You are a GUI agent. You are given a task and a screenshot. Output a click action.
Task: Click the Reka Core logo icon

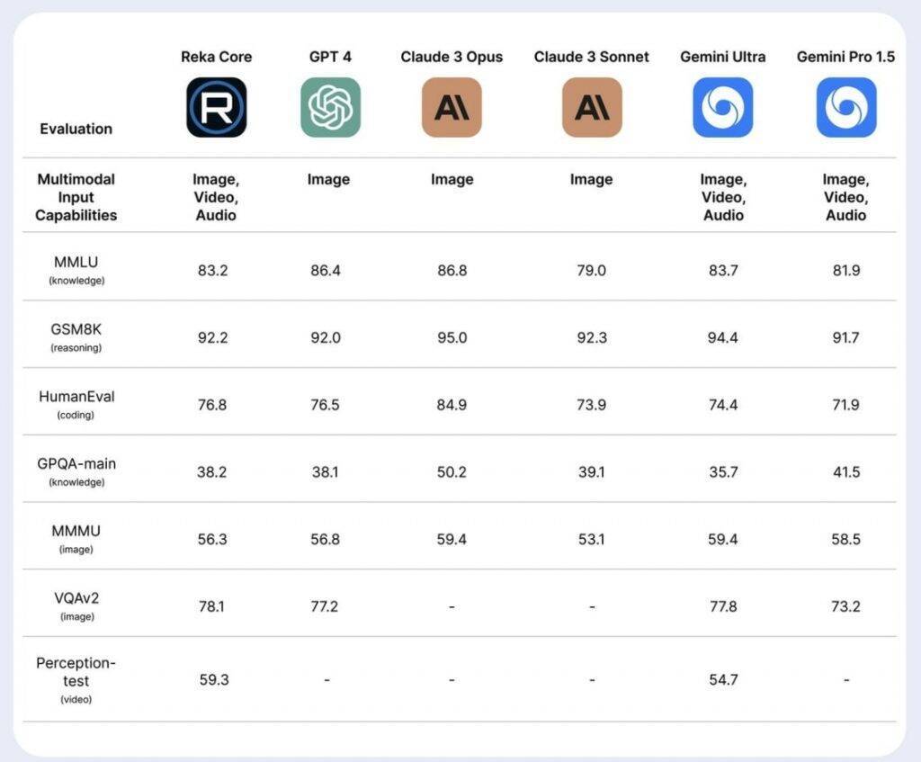(x=216, y=107)
